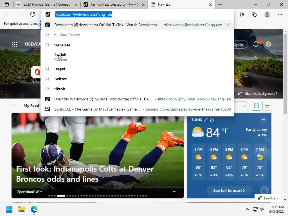Edit the TUNIS weather location pencil
This screenshot has width=288, height=216.
[206, 120]
